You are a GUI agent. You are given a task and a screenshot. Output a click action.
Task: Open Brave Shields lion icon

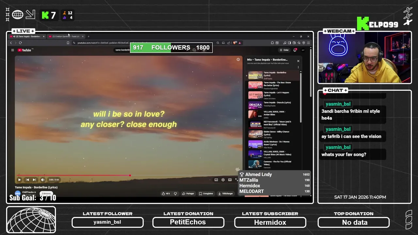tap(235, 43)
